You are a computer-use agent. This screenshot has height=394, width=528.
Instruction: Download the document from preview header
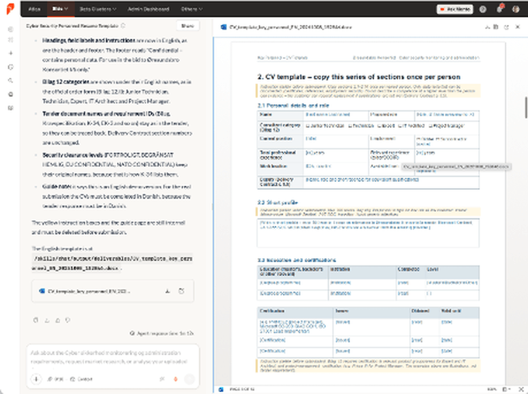[x=487, y=27]
